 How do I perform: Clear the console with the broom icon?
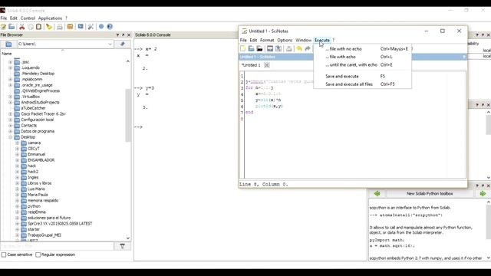pos(49,27)
